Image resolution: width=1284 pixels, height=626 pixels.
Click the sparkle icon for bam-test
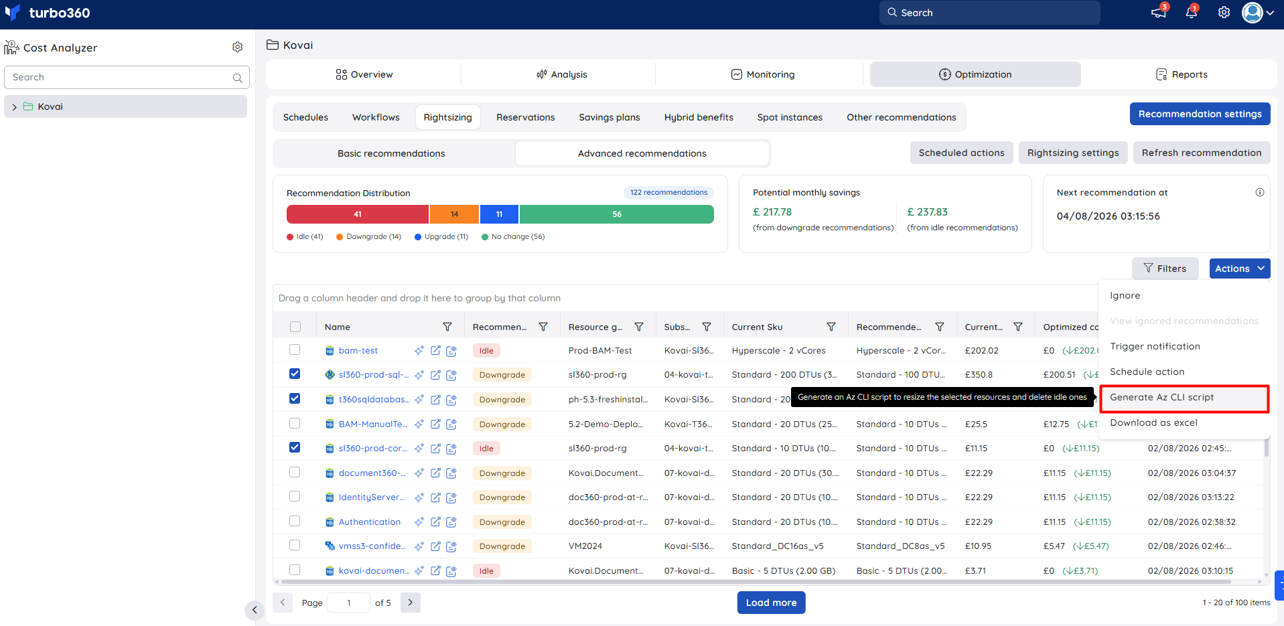[419, 350]
